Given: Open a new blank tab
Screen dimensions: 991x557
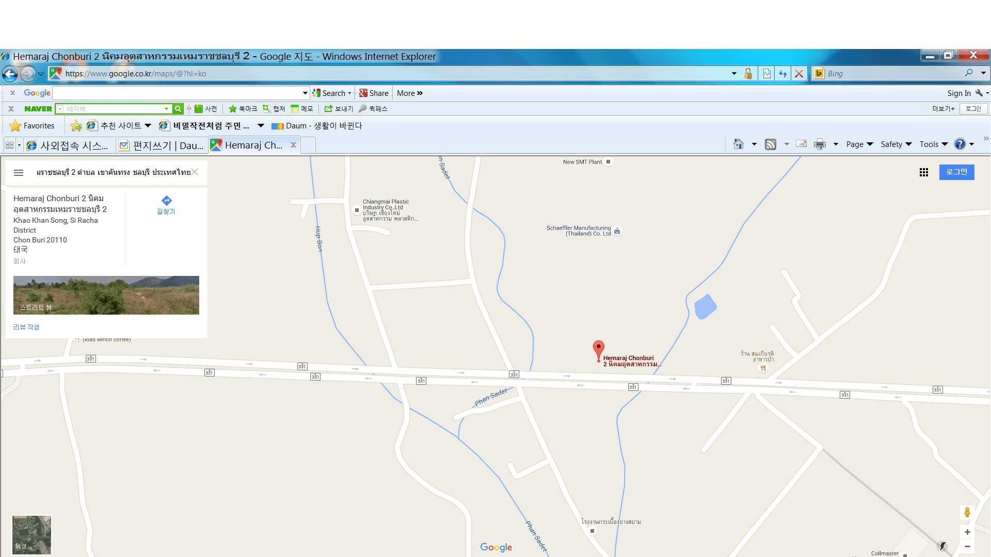Looking at the screenshot, I should (x=308, y=145).
